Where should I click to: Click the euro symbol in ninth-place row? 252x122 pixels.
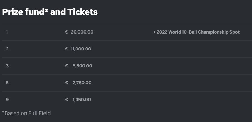(x=67, y=100)
